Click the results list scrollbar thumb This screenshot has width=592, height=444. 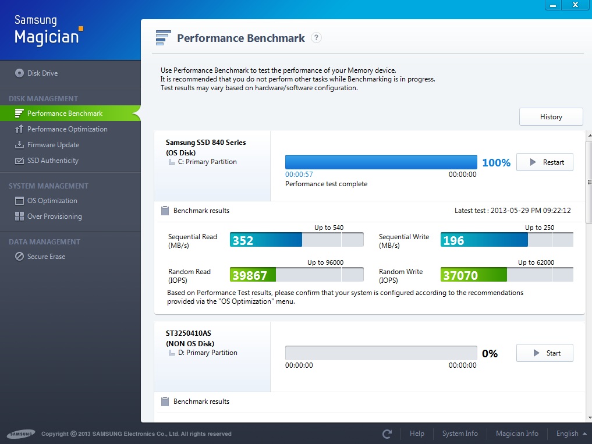click(589, 182)
